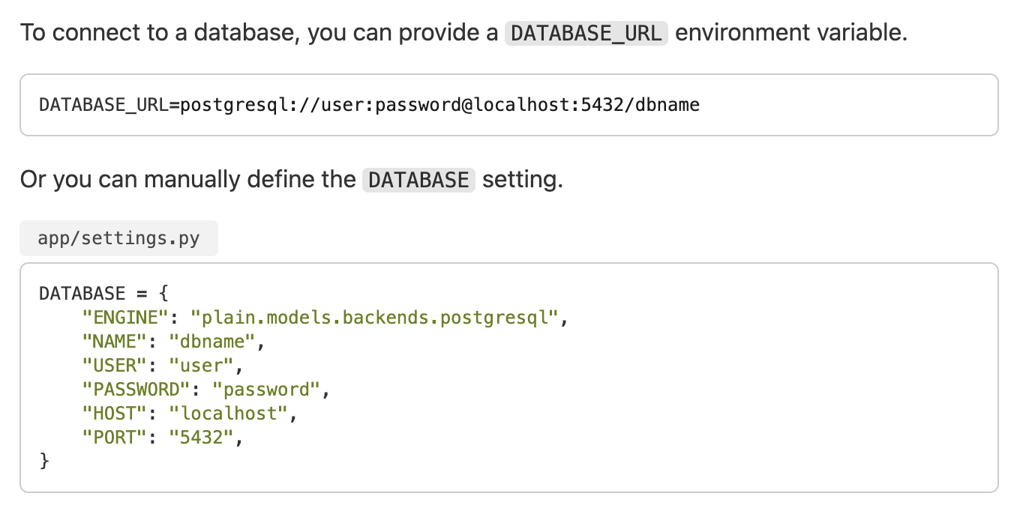
Task: Click the words 'Or you can manually define the'
Action: pyautogui.click(x=187, y=180)
